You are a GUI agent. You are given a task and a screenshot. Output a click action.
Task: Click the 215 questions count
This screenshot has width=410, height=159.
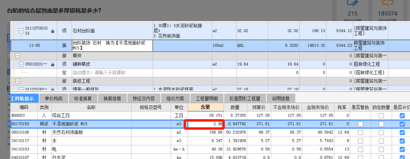[x=353, y=13]
